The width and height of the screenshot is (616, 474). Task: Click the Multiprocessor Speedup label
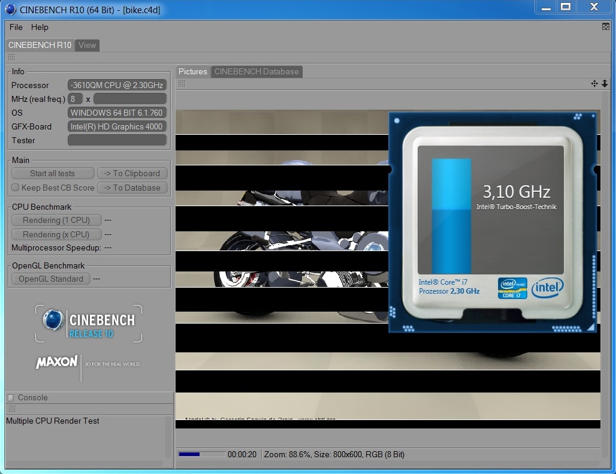point(56,248)
